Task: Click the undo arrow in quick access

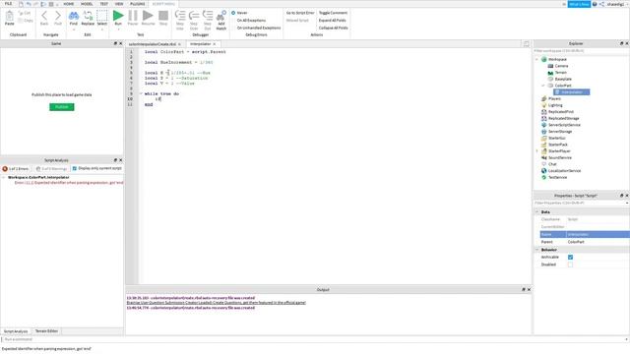Action: coord(29,4)
